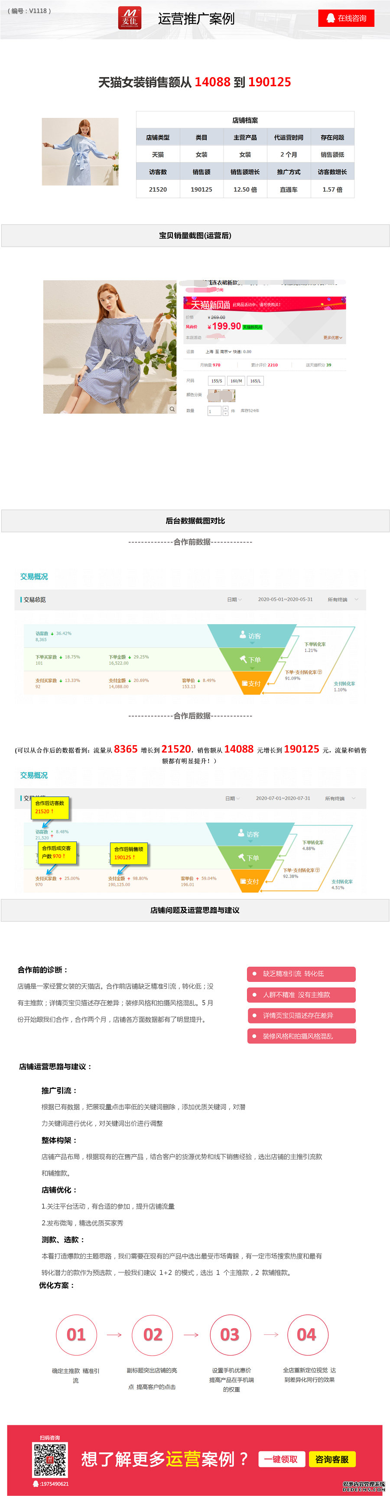Click the 详情页宝贝描述存在差异 red pill
390x1496 pixels.
(x=301, y=1016)
